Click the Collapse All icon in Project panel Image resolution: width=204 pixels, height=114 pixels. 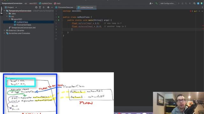pos(44,7)
